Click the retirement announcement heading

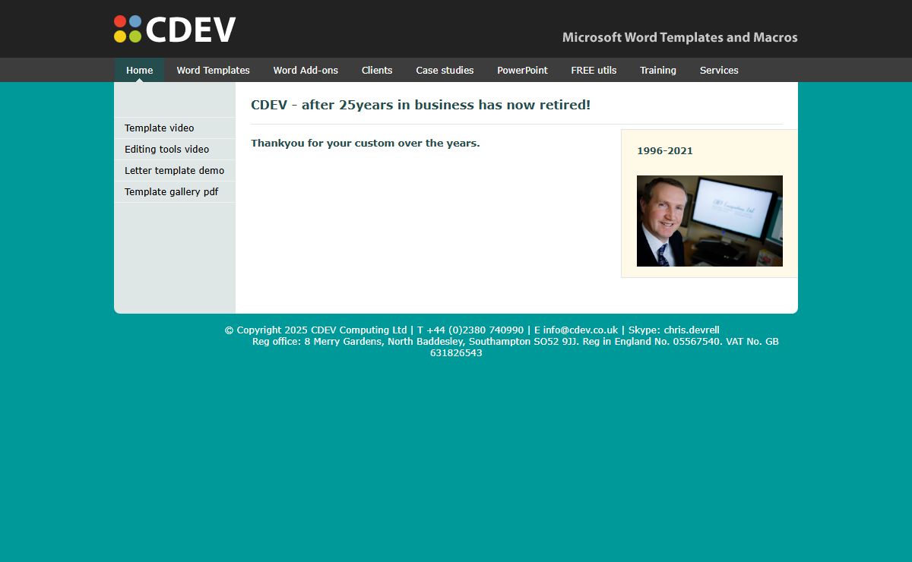tap(420, 105)
